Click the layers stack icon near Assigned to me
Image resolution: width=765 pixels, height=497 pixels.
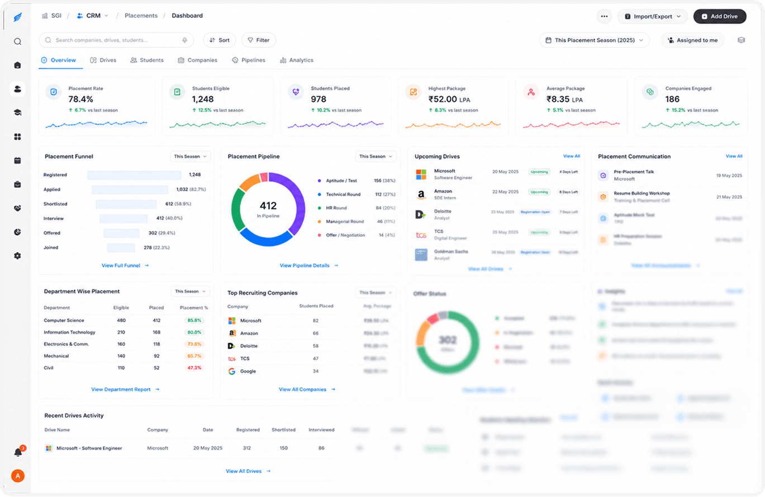click(x=742, y=40)
